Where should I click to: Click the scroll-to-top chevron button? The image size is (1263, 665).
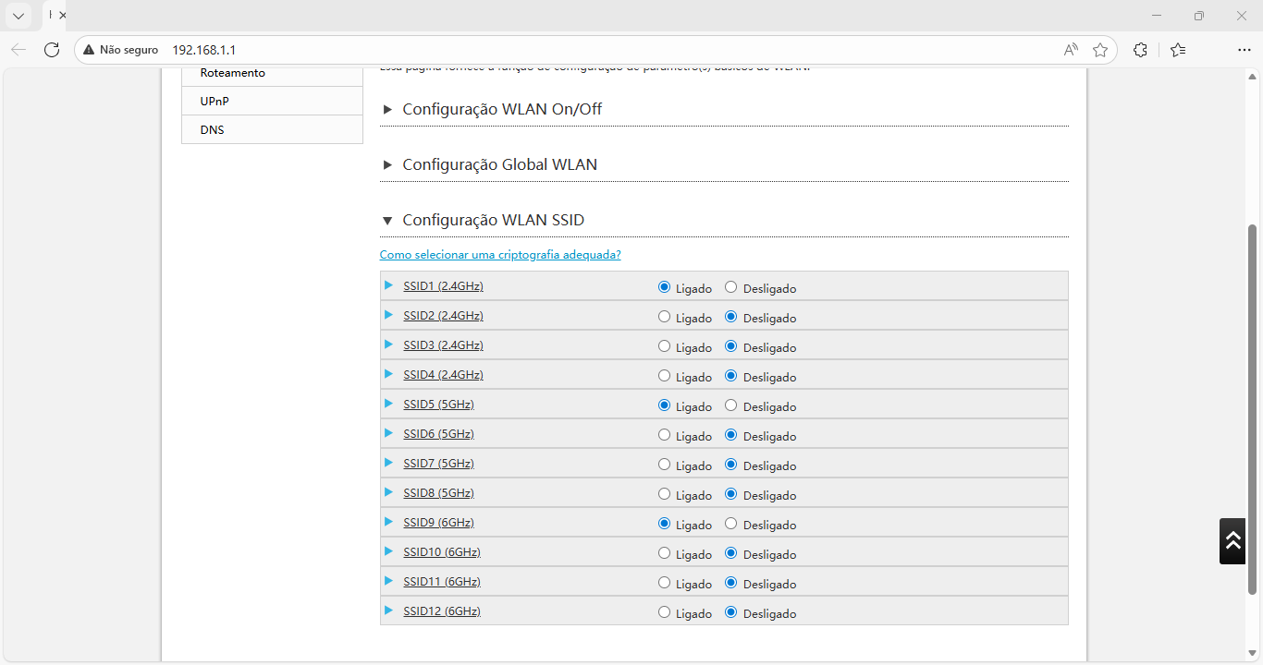(x=1232, y=541)
